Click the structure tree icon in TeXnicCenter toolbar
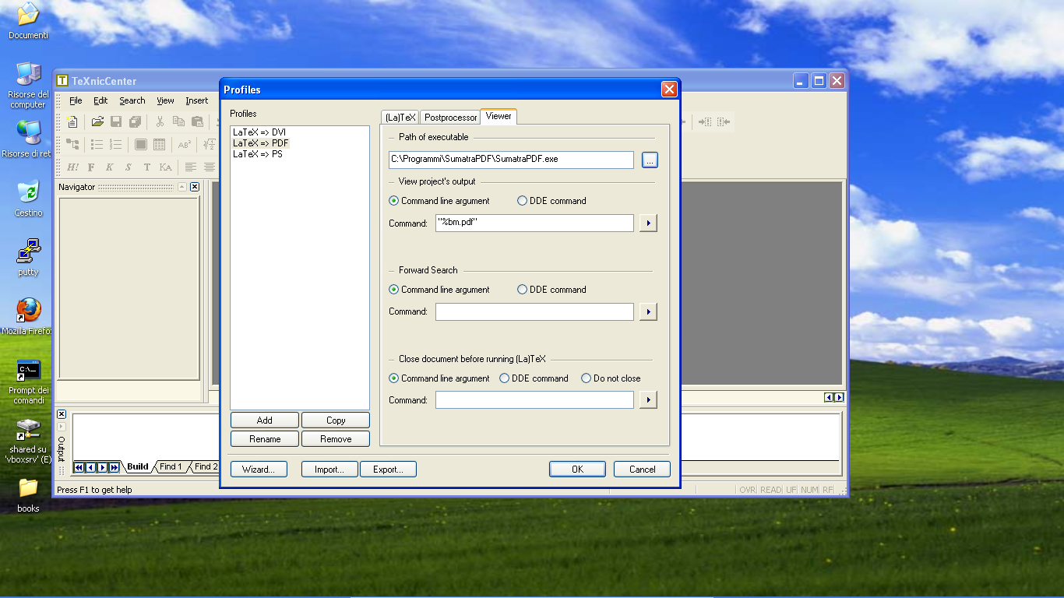 tap(72, 144)
